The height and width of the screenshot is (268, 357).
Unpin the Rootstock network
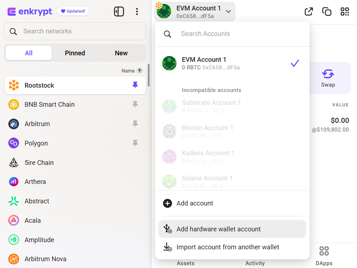[x=135, y=85]
